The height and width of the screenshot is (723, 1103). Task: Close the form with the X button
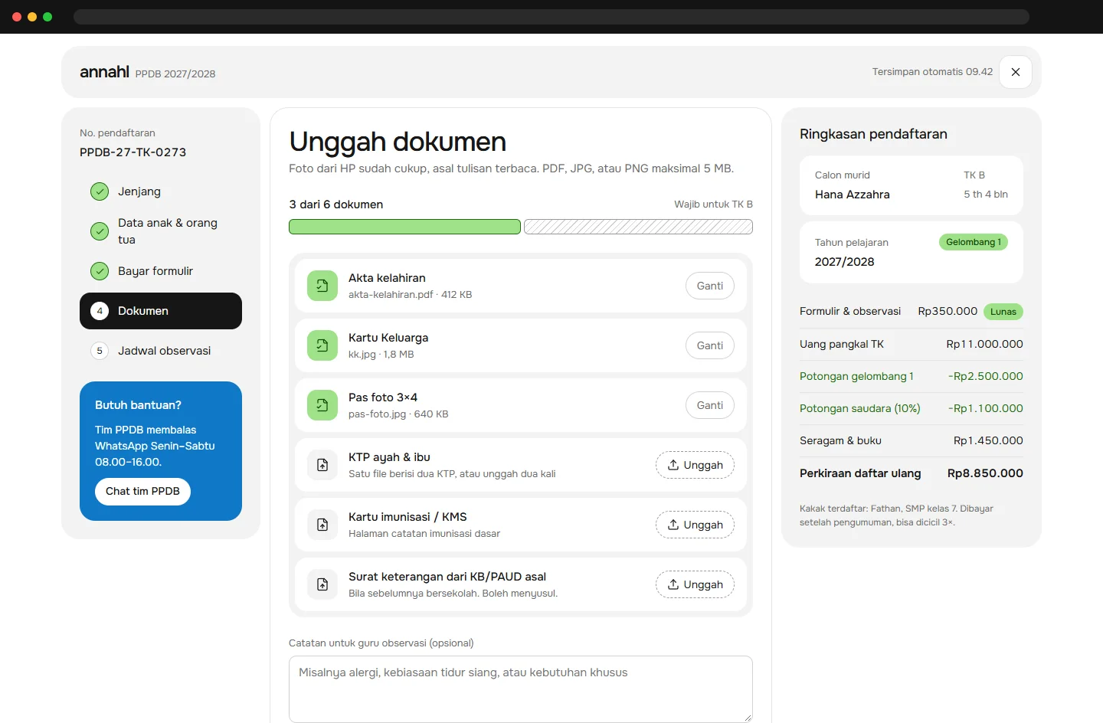[x=1016, y=72]
